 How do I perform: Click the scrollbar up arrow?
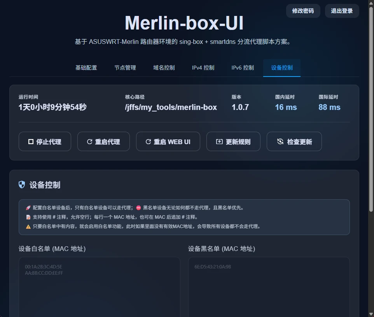tap(371, 3)
